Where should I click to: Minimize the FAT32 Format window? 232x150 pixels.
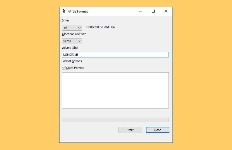pos(141,11)
